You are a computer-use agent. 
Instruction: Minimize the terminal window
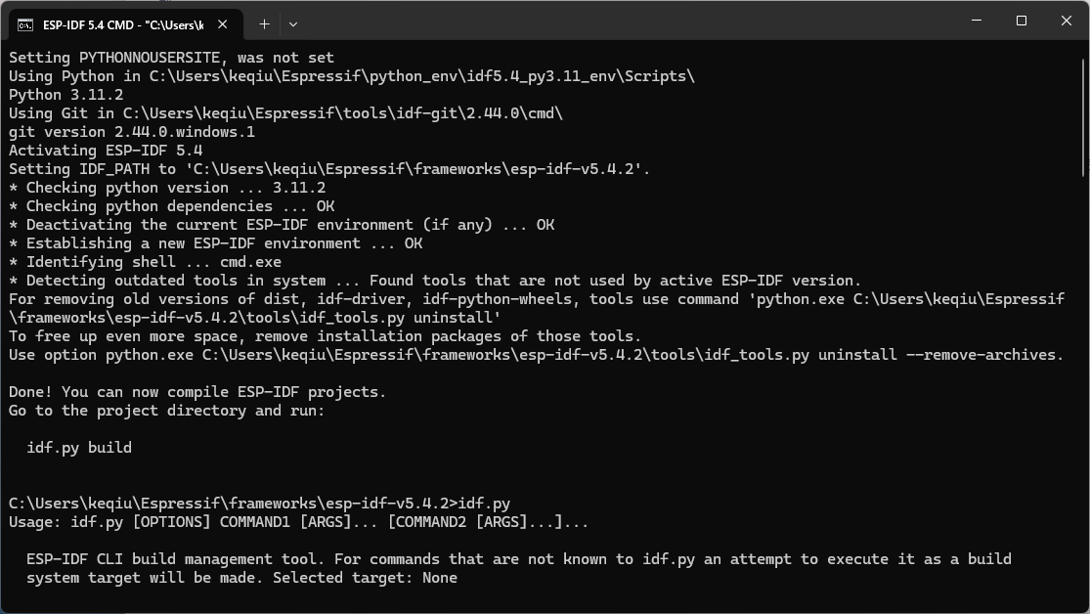tap(977, 21)
